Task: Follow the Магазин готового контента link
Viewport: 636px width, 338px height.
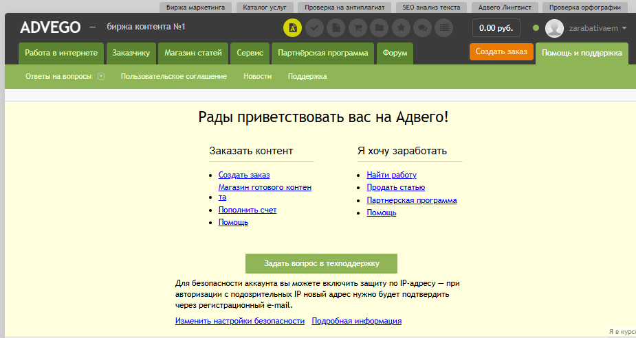Action: [x=265, y=192]
